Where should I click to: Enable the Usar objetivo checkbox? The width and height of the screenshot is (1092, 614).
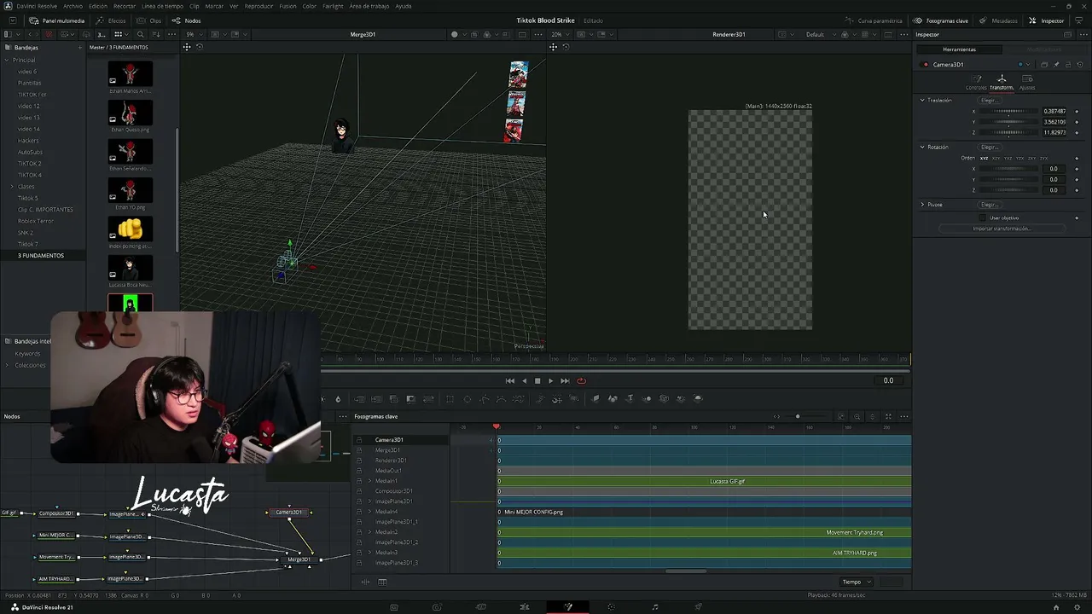983,218
